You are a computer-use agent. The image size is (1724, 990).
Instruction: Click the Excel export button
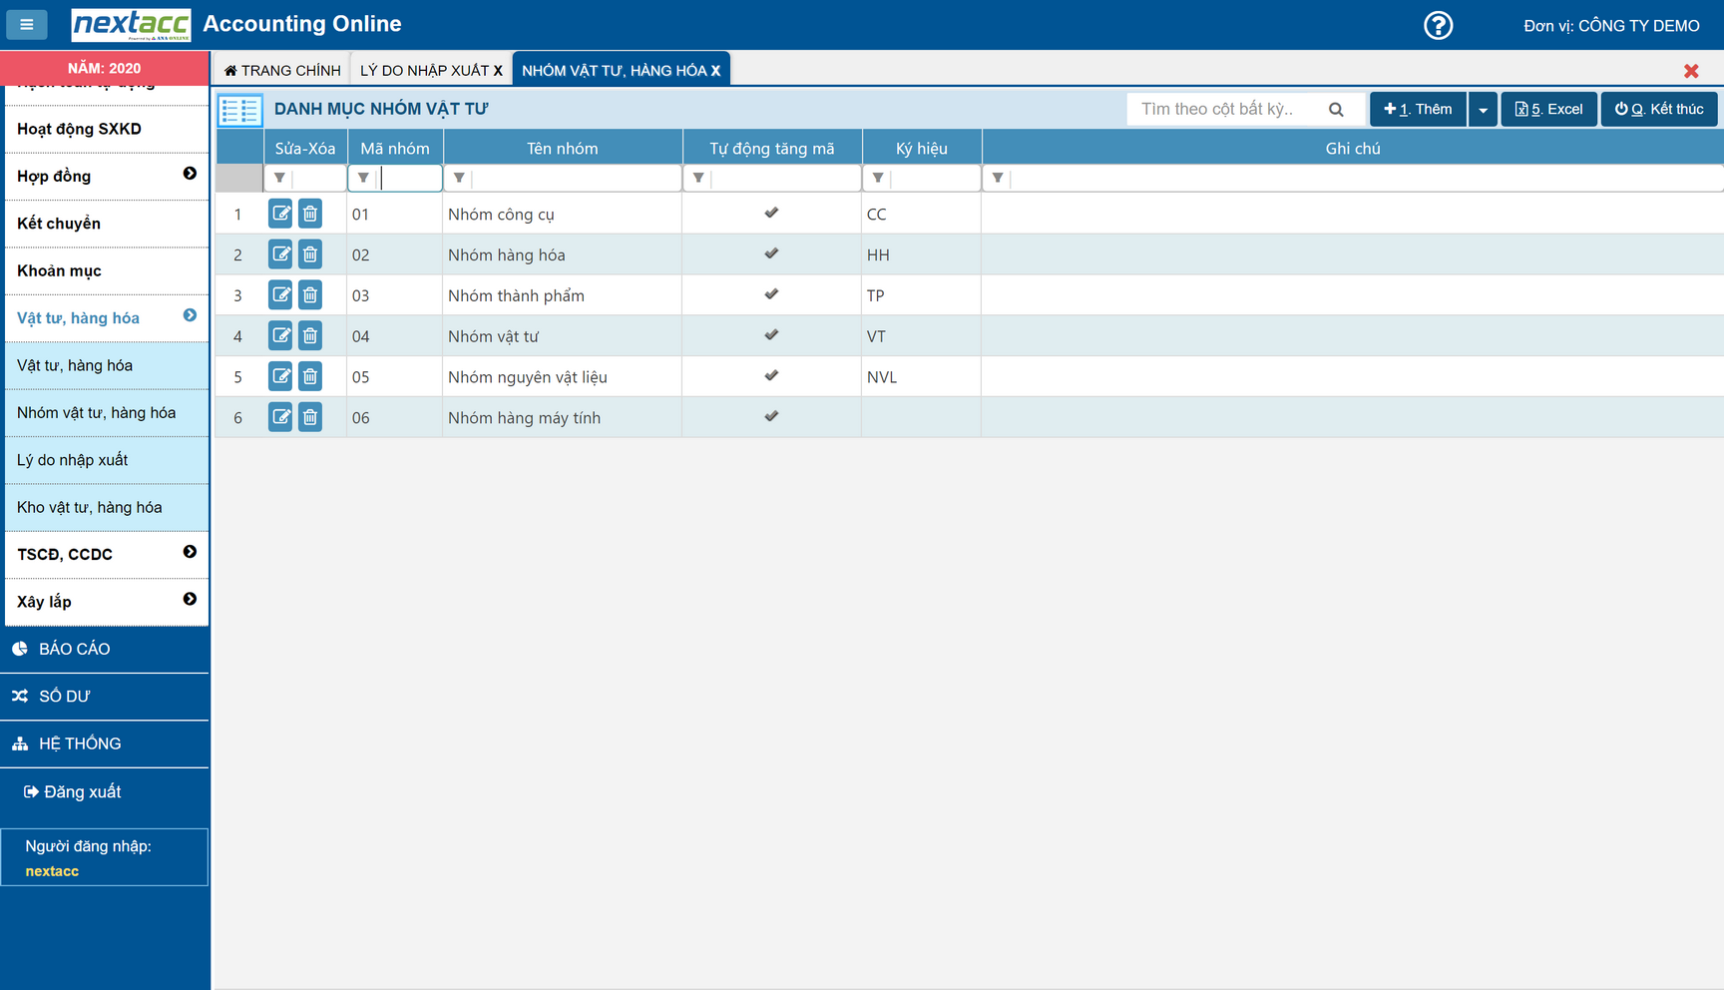click(x=1548, y=110)
